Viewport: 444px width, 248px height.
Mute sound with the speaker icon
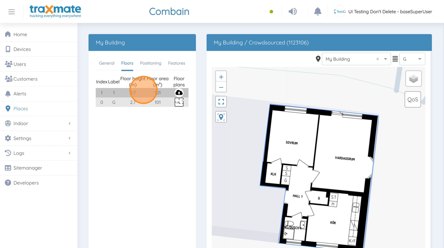[293, 11]
